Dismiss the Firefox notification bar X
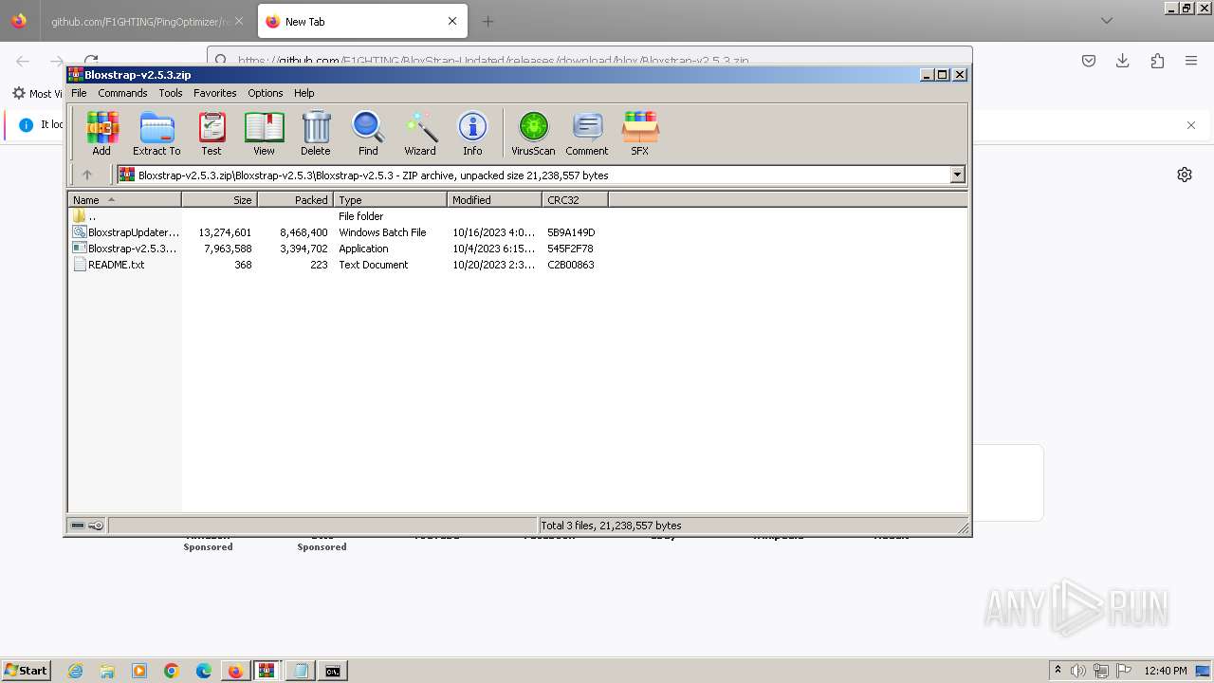 pyautogui.click(x=1191, y=125)
